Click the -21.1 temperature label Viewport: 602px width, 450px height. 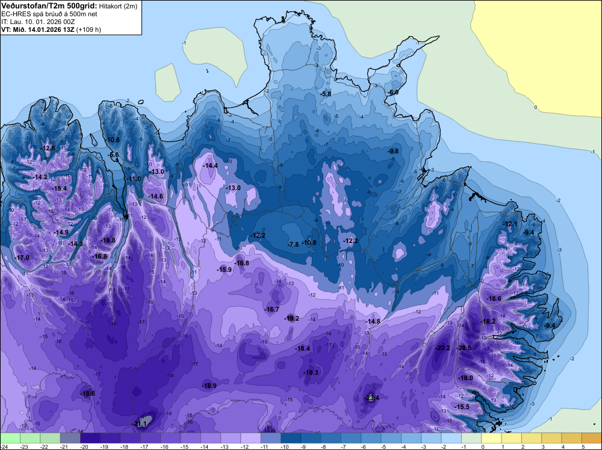(x=140, y=424)
